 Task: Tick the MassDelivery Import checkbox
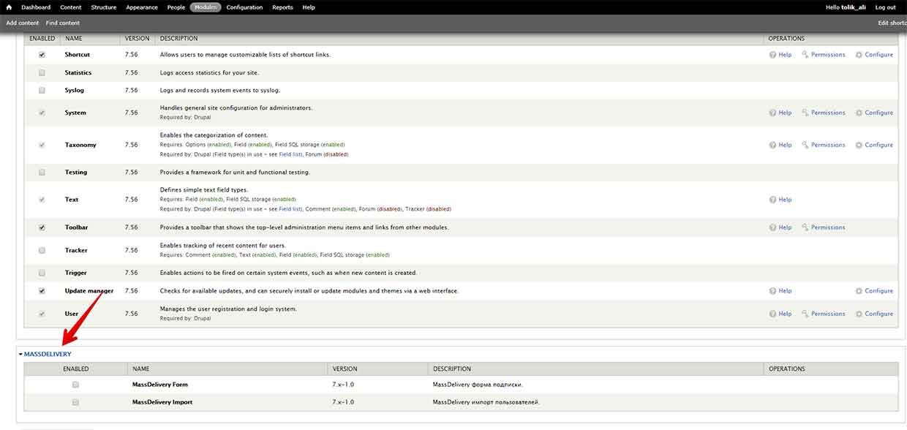(x=75, y=402)
